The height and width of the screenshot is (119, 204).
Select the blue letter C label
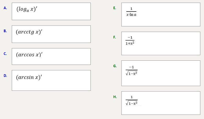(x=5, y=54)
